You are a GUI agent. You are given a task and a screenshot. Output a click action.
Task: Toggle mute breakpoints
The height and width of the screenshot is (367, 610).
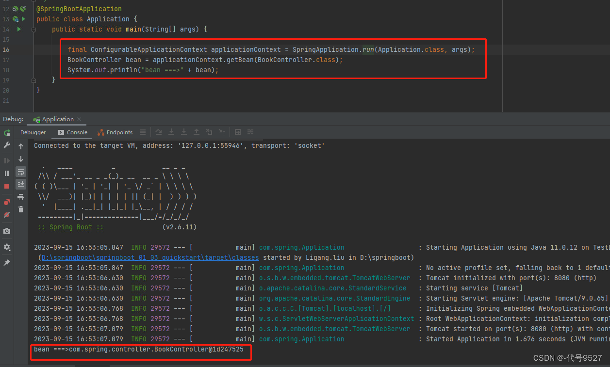point(7,215)
